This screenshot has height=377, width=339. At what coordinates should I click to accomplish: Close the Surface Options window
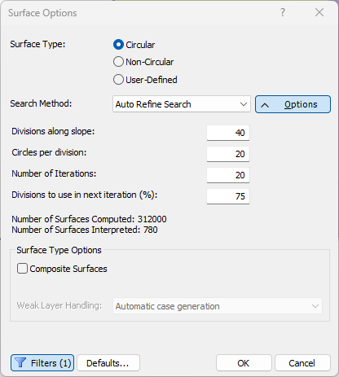(x=319, y=12)
